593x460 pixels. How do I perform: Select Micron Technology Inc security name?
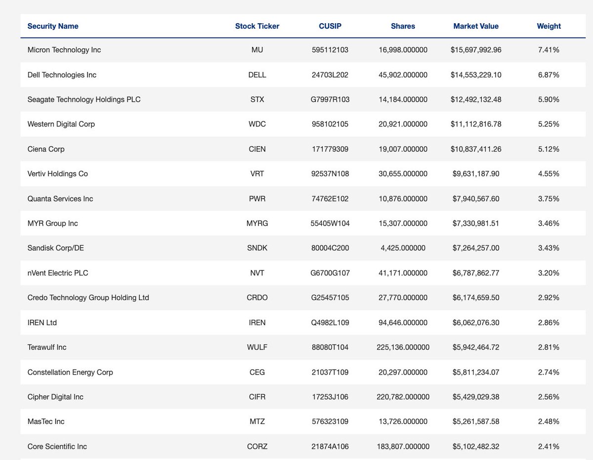[64, 50]
